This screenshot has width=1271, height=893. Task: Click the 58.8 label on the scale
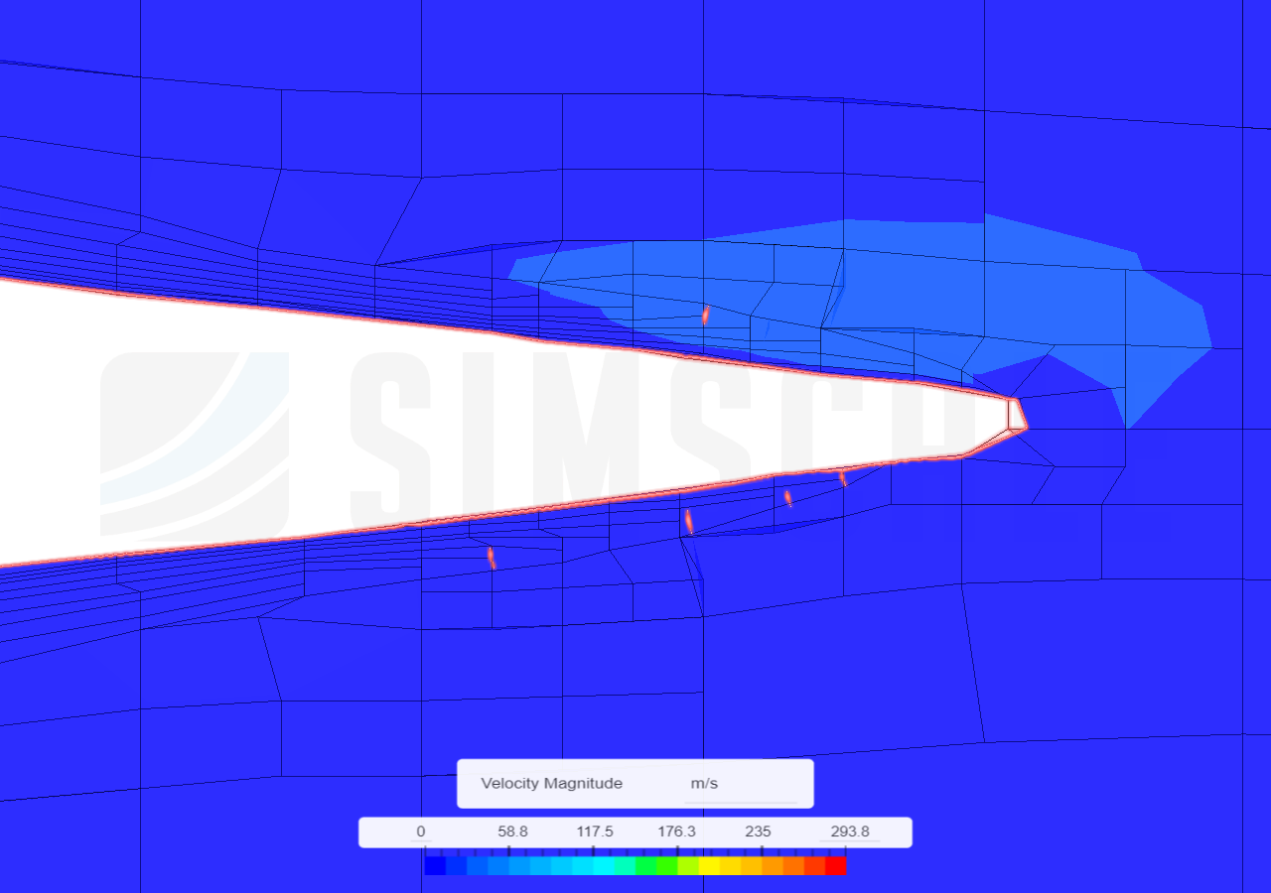pyautogui.click(x=512, y=831)
